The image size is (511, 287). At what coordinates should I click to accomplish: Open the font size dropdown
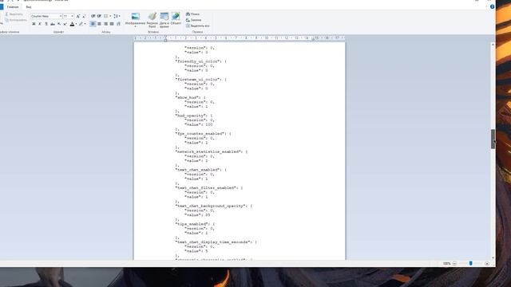pyautogui.click(x=72, y=16)
